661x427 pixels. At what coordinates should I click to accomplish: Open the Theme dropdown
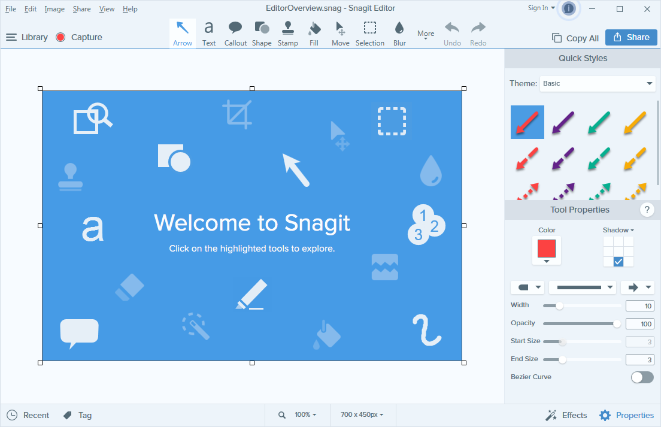point(598,84)
